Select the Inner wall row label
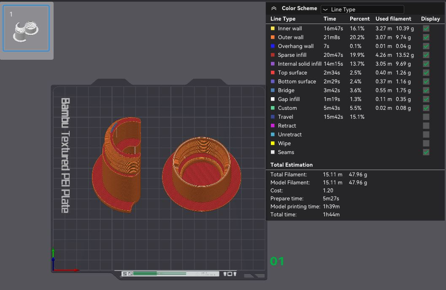Screen dimensions: 446x290 (x=290, y=28)
